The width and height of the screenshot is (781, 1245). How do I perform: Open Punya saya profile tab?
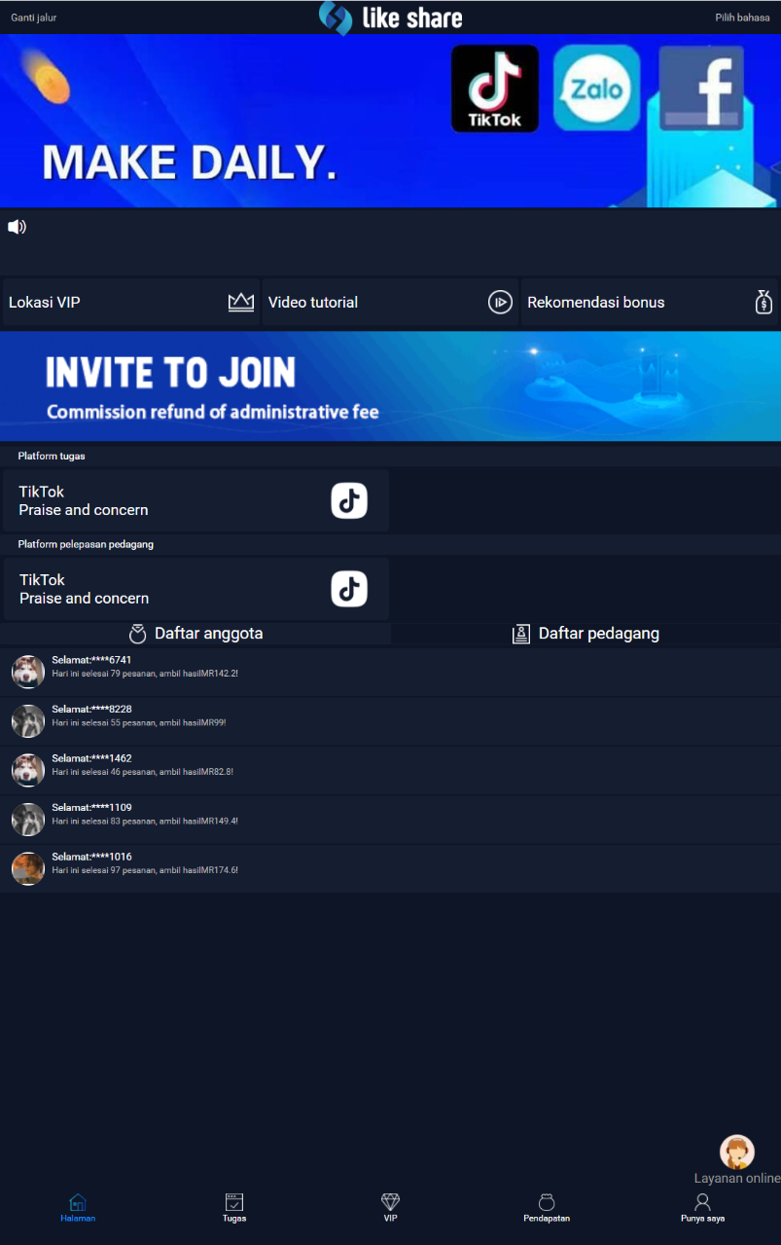click(x=702, y=1208)
